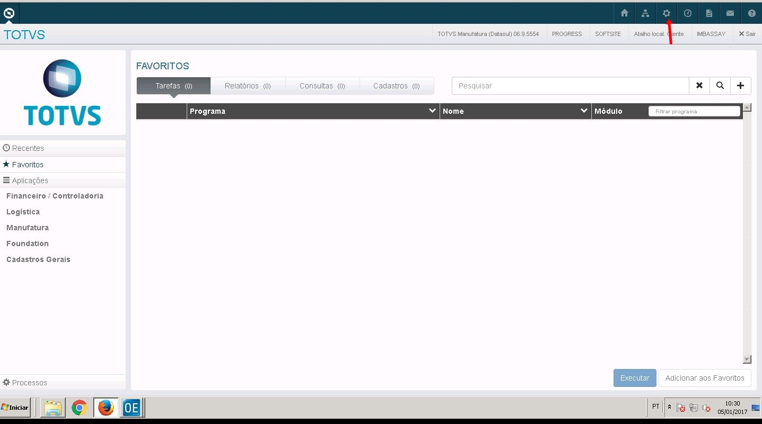Click the help question mark icon
The height and width of the screenshot is (424, 762).
click(x=751, y=13)
